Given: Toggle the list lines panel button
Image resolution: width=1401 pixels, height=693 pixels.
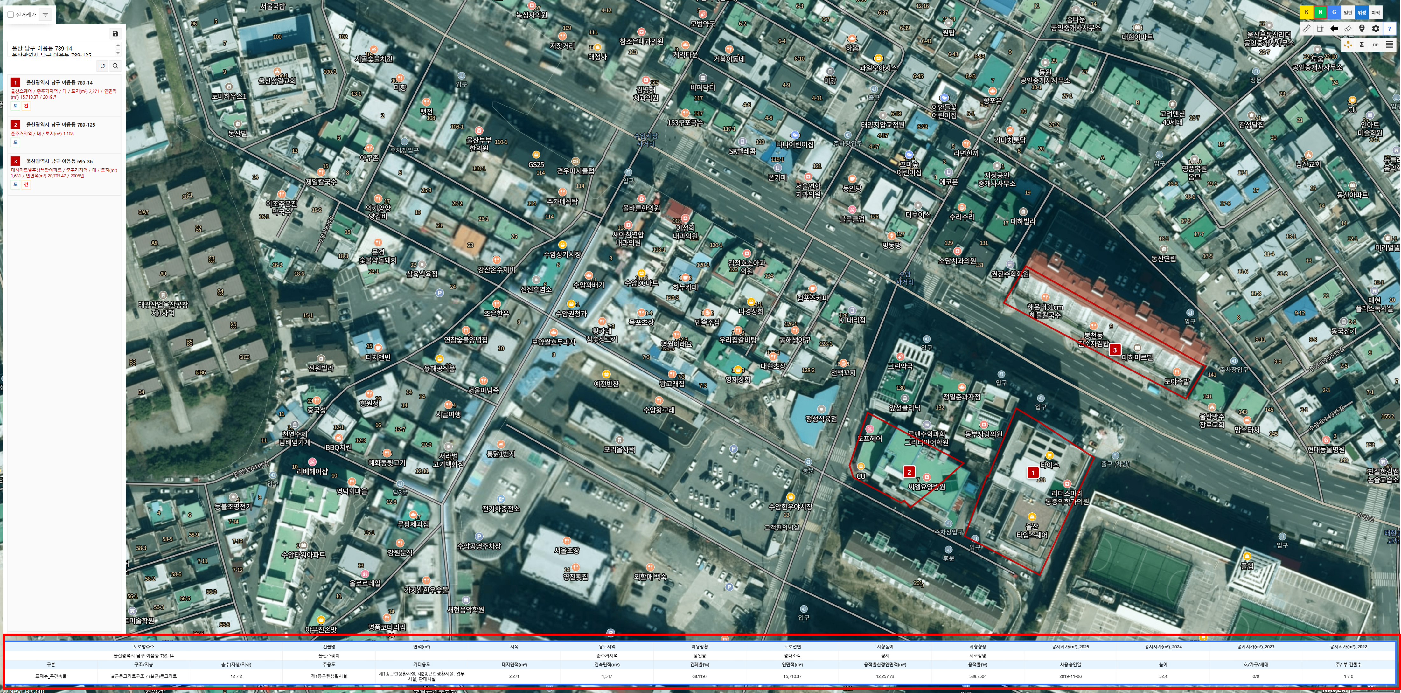Looking at the screenshot, I should point(1389,45).
